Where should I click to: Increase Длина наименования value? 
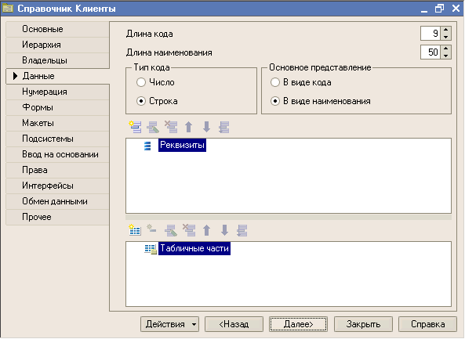coord(445,49)
